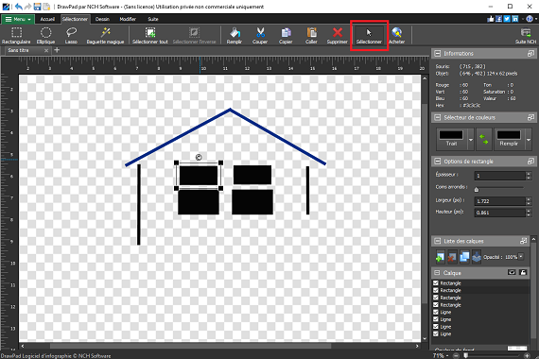
Task: Click the Épaisseur input field
Action: 500,176
